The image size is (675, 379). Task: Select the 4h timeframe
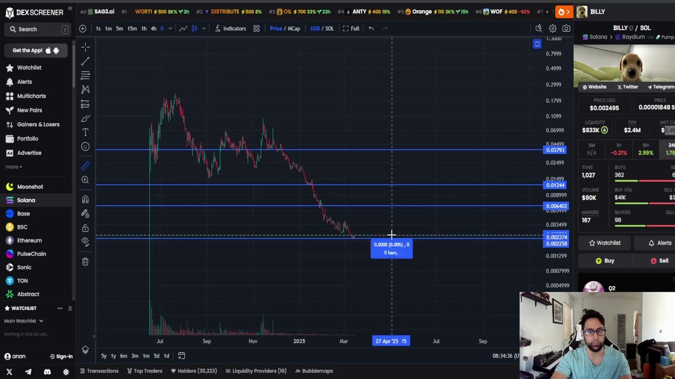153,28
